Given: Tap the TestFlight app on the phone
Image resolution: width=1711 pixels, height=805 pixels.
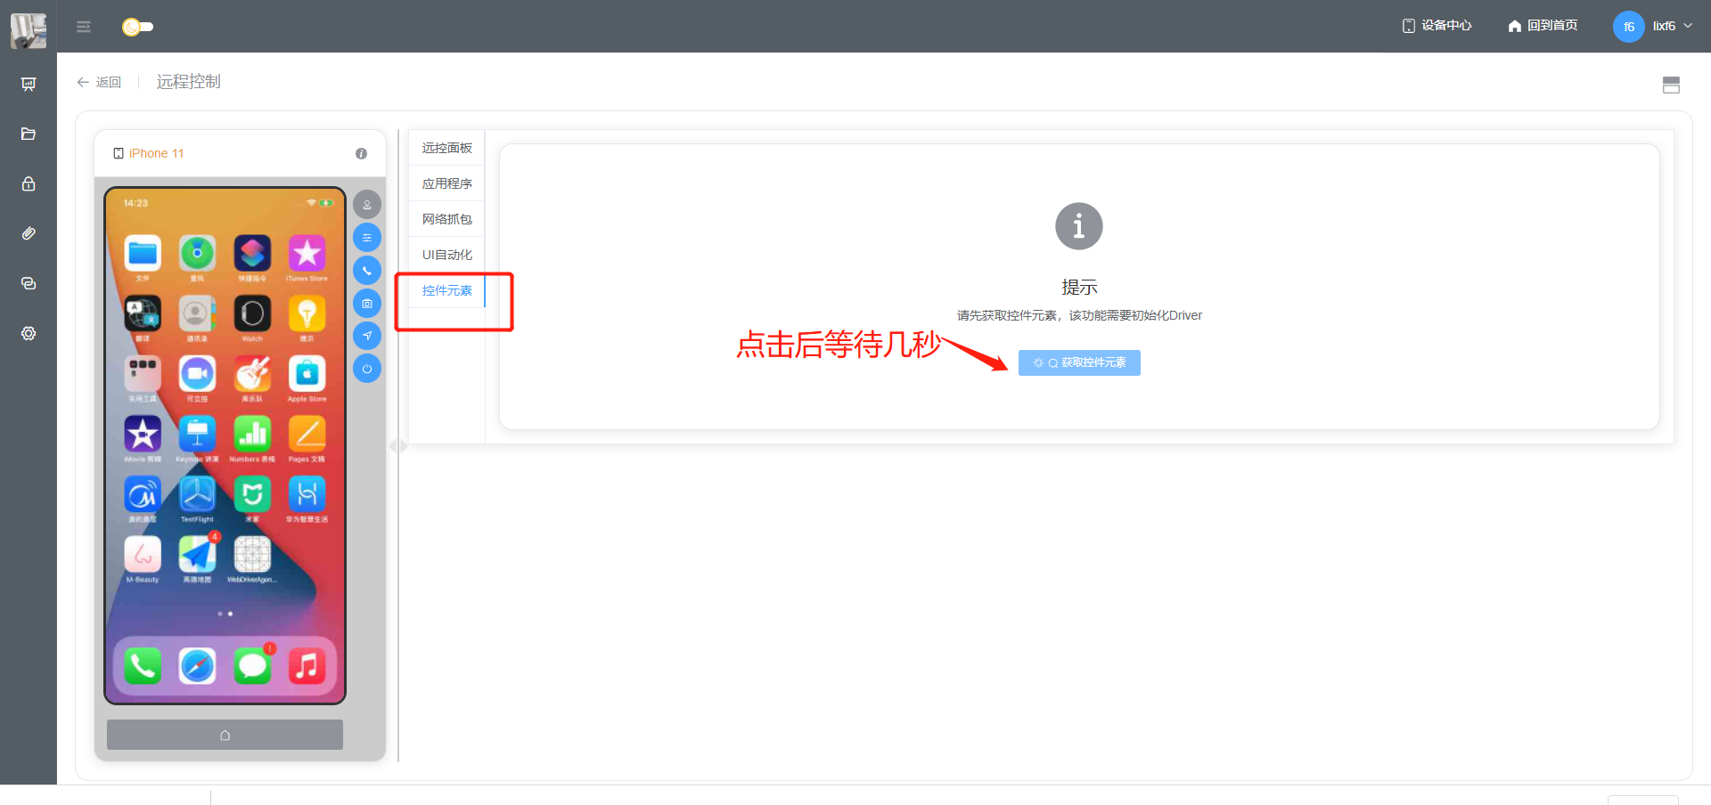Looking at the screenshot, I should (197, 495).
